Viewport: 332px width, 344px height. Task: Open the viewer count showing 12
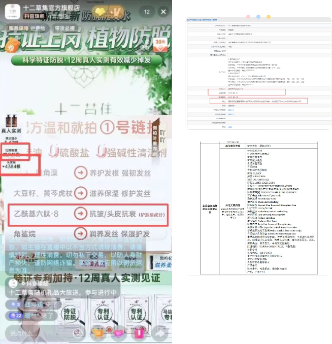coord(147,12)
